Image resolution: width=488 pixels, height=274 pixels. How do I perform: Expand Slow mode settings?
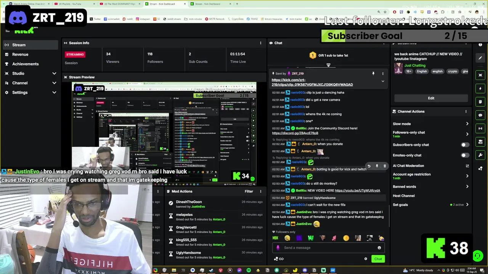(467, 124)
